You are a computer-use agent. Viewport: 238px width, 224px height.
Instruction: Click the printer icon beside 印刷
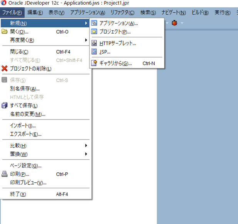[x=5, y=174]
